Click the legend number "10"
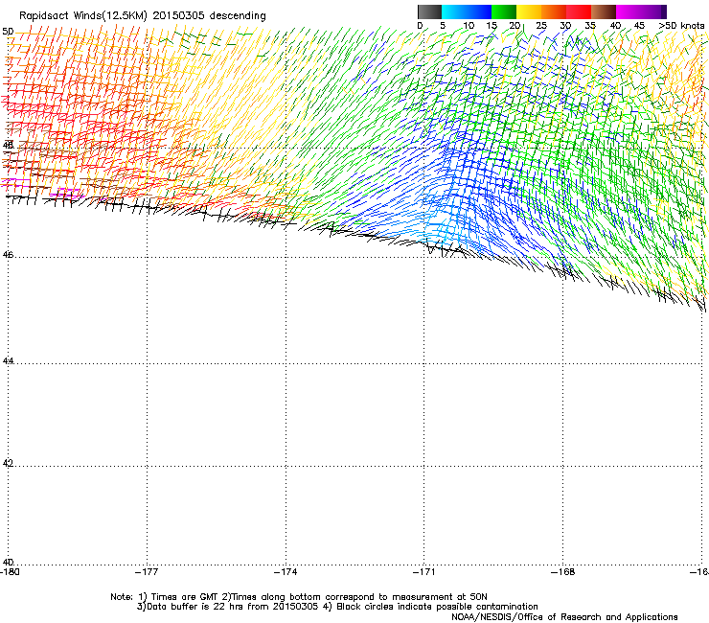 tap(469, 26)
